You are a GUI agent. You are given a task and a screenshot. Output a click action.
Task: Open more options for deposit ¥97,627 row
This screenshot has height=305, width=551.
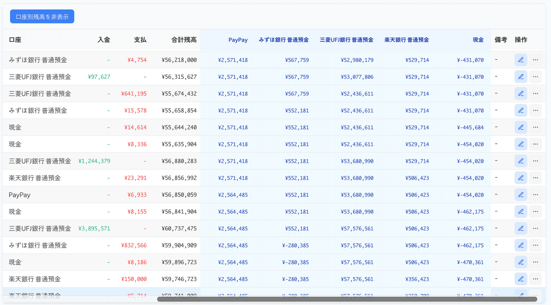click(535, 77)
